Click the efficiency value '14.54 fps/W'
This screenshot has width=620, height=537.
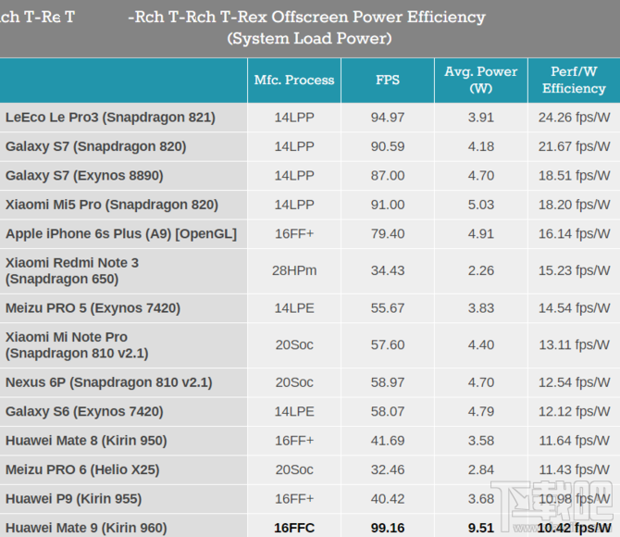574,308
